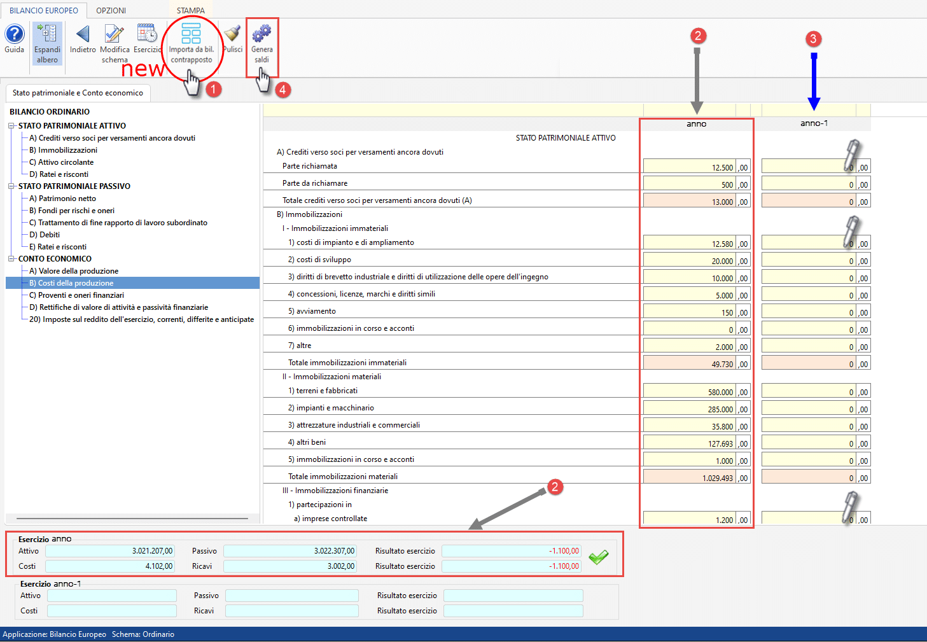Select A) Valore della produzione item

point(74,271)
